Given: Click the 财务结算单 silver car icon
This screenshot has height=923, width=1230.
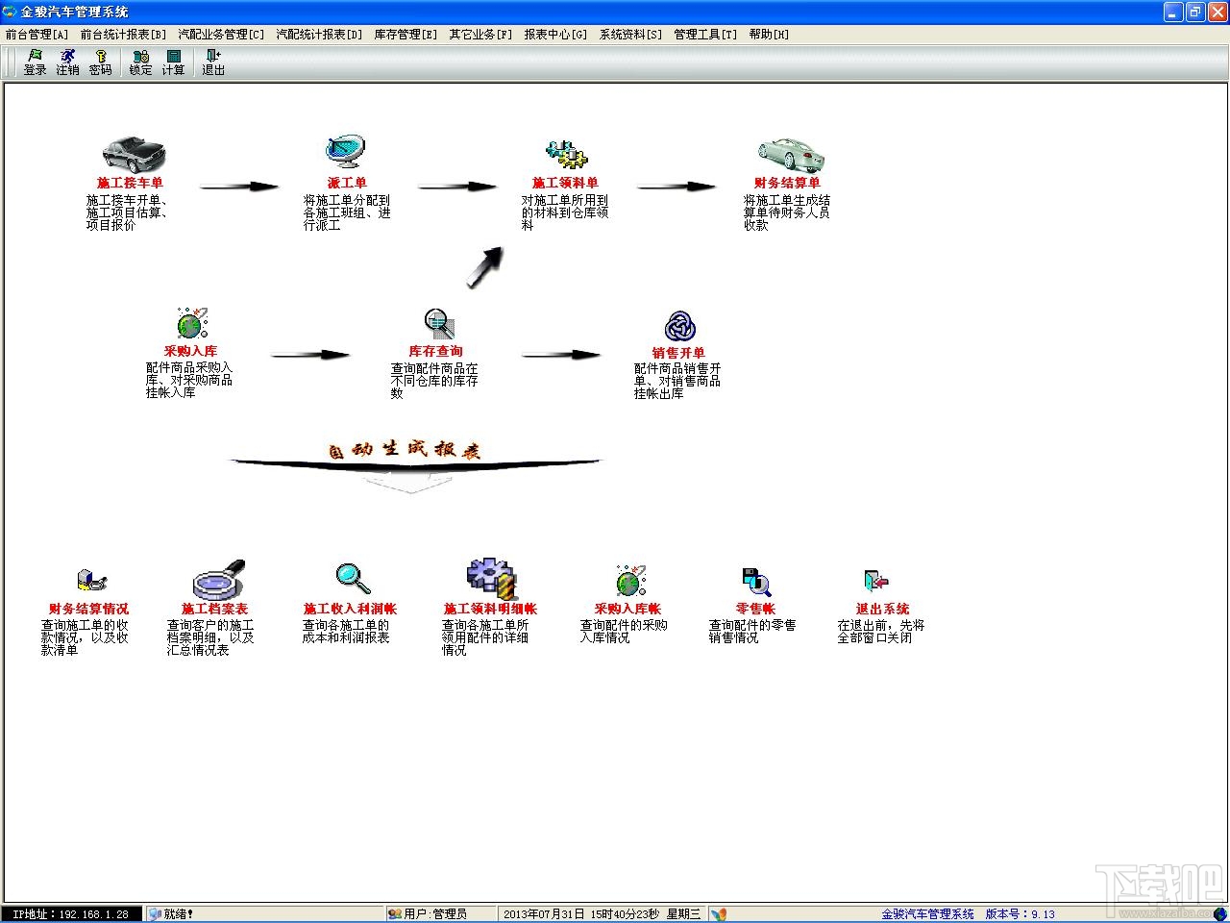Looking at the screenshot, I should pyautogui.click(x=792, y=154).
